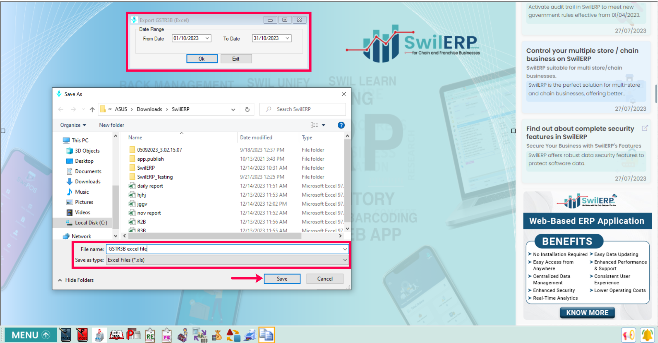Select Desktop in navigation tree
The height and width of the screenshot is (343, 658).
point(80,161)
